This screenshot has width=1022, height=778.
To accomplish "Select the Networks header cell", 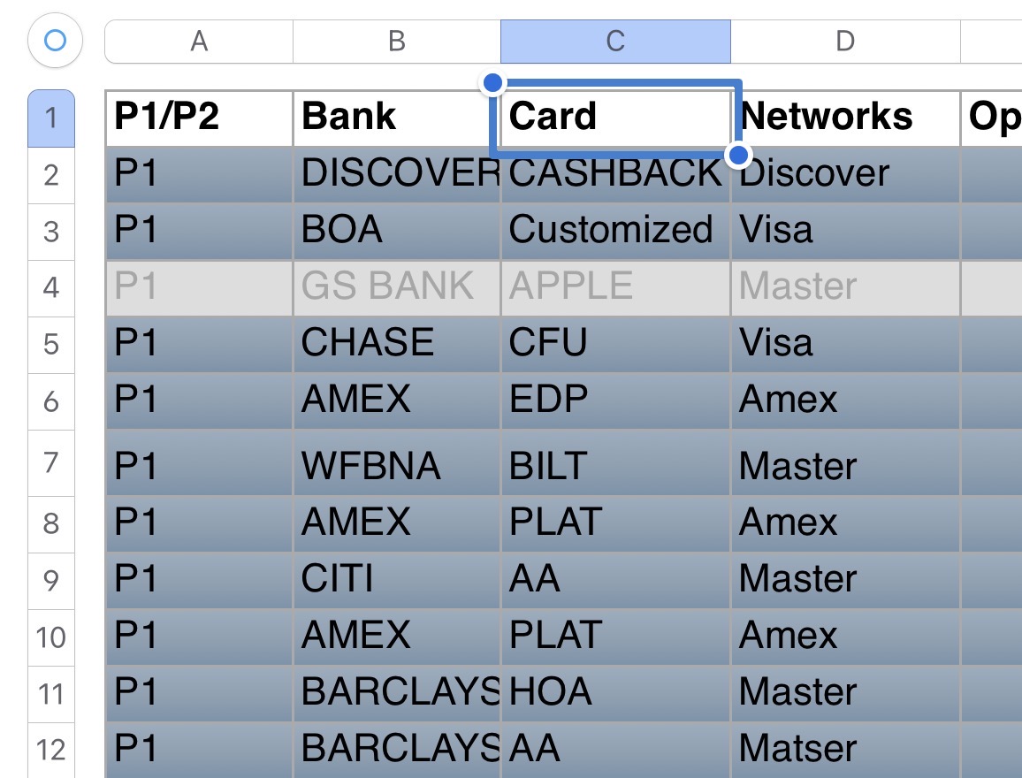I will [x=845, y=118].
